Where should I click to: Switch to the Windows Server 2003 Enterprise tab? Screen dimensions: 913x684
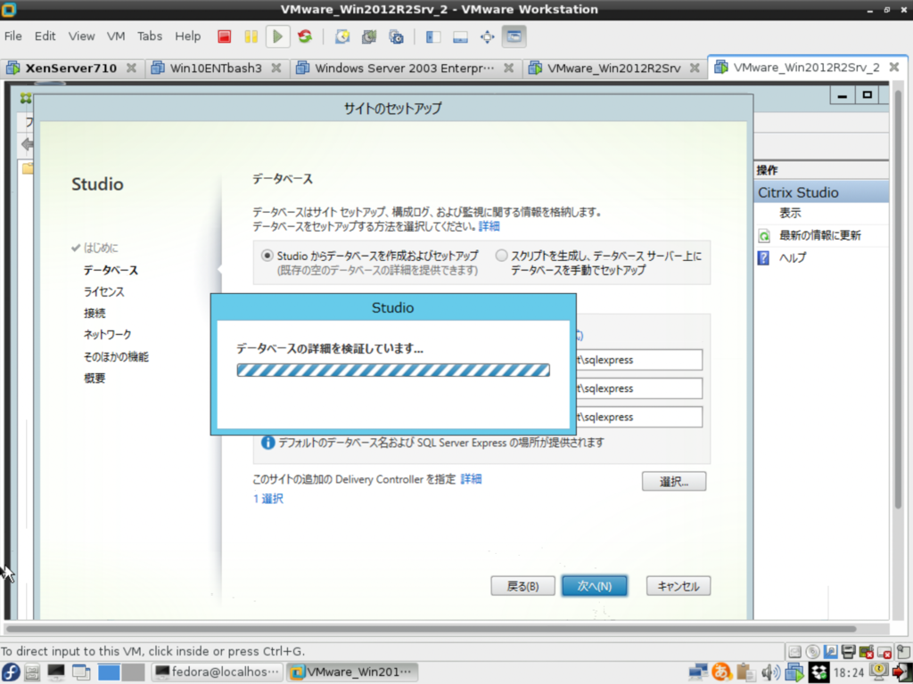(404, 68)
